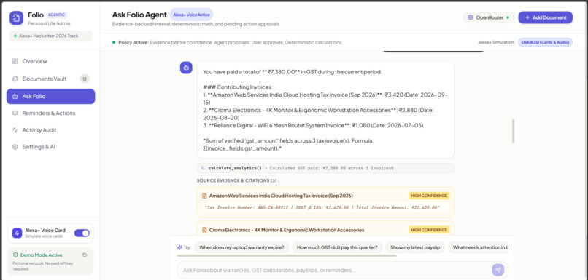This screenshot has height=280, width=588.
Task: Click the suggestions horizontal scrollbar
Action: point(287,256)
